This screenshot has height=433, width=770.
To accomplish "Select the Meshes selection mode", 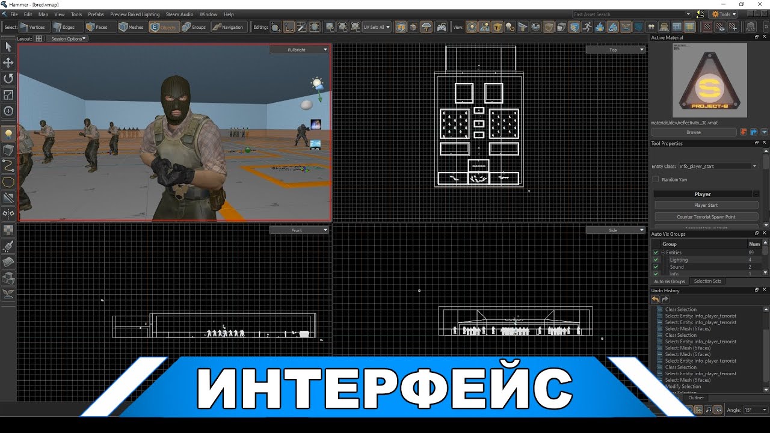I will (132, 27).
